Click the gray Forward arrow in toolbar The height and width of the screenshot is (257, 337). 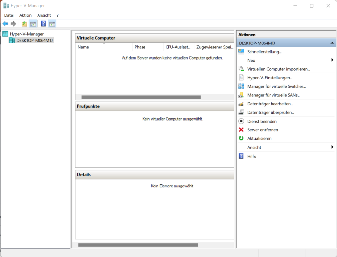13,24
